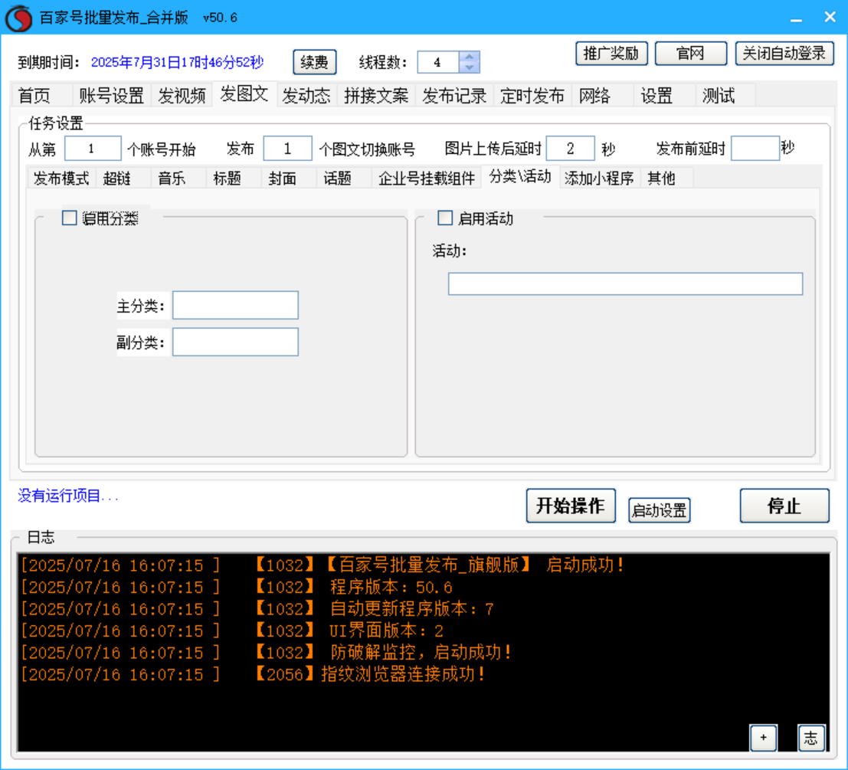Click the 发布 count field
Screen dimensions: 848x770
(288, 148)
